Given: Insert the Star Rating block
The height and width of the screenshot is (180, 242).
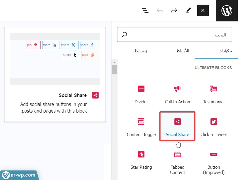Looking at the screenshot, I should tap(141, 159).
